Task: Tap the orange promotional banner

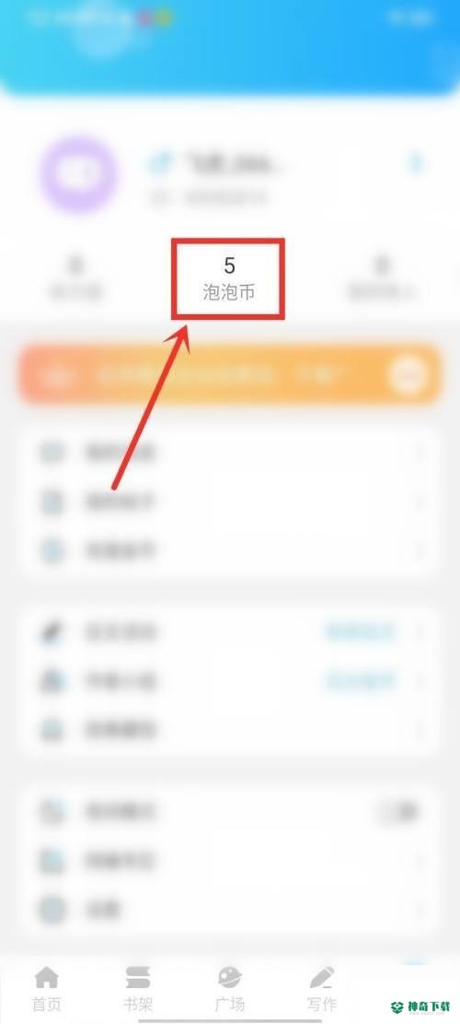Action: click(230, 375)
